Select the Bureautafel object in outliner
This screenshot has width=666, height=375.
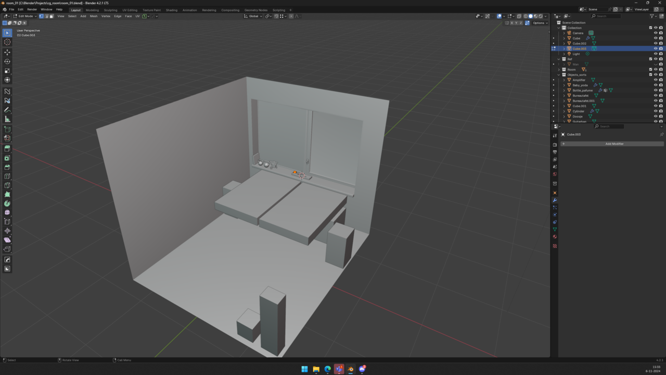(x=580, y=95)
